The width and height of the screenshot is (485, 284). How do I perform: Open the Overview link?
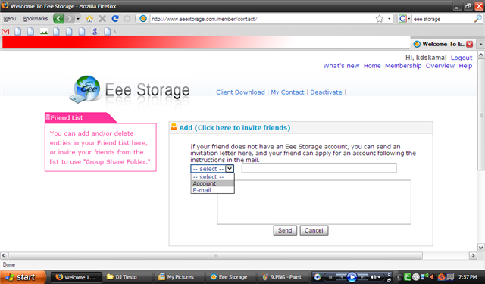click(x=440, y=66)
